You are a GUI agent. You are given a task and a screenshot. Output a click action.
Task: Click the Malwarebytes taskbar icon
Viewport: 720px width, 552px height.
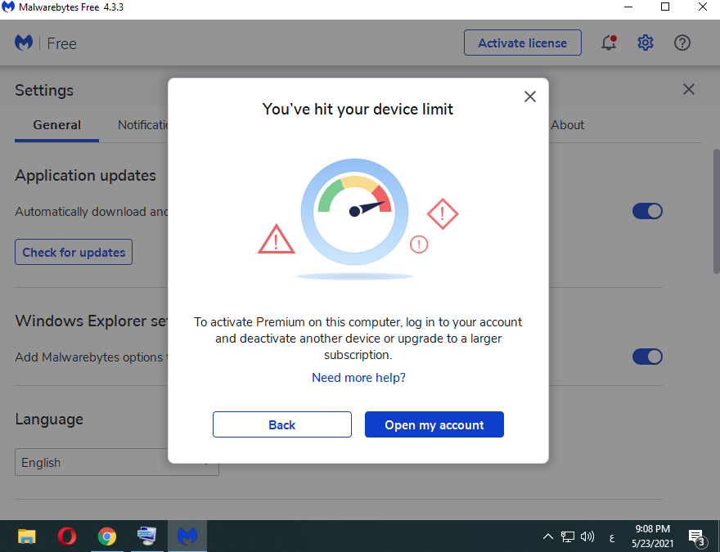(x=187, y=536)
